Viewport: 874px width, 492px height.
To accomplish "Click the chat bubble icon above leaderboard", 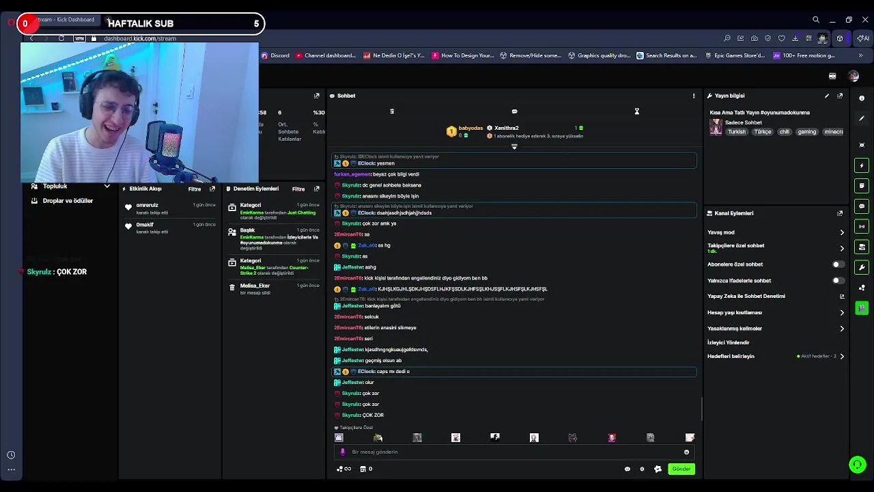I will [514, 111].
